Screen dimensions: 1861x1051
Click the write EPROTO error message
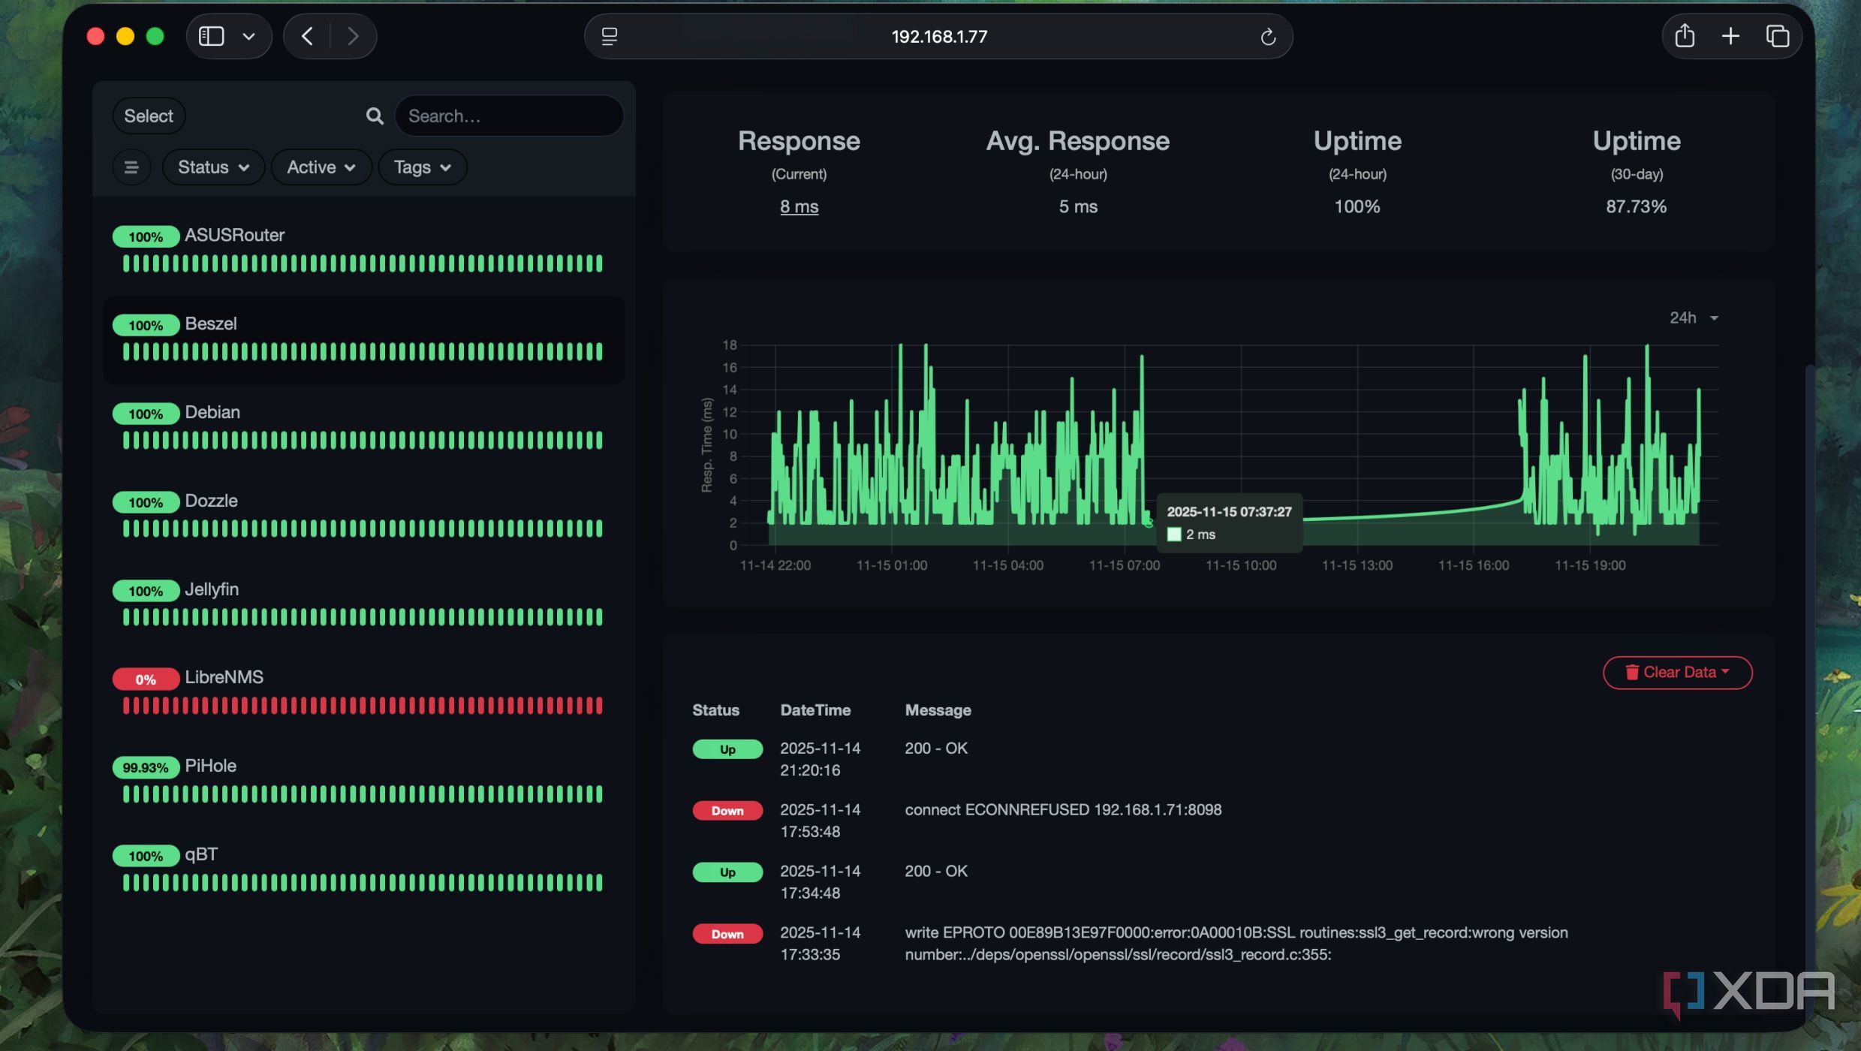tap(1236, 944)
